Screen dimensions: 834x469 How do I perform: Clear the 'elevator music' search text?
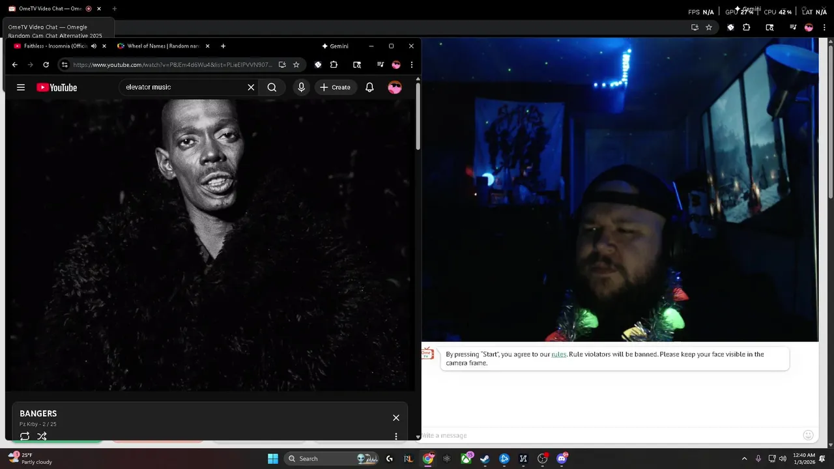coord(251,87)
